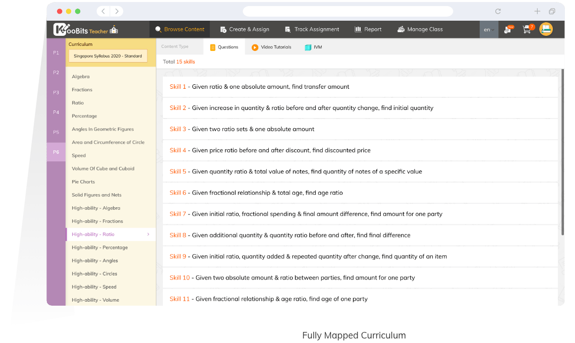Select grade level P5
Screen dimensions: 575x343
click(56, 132)
